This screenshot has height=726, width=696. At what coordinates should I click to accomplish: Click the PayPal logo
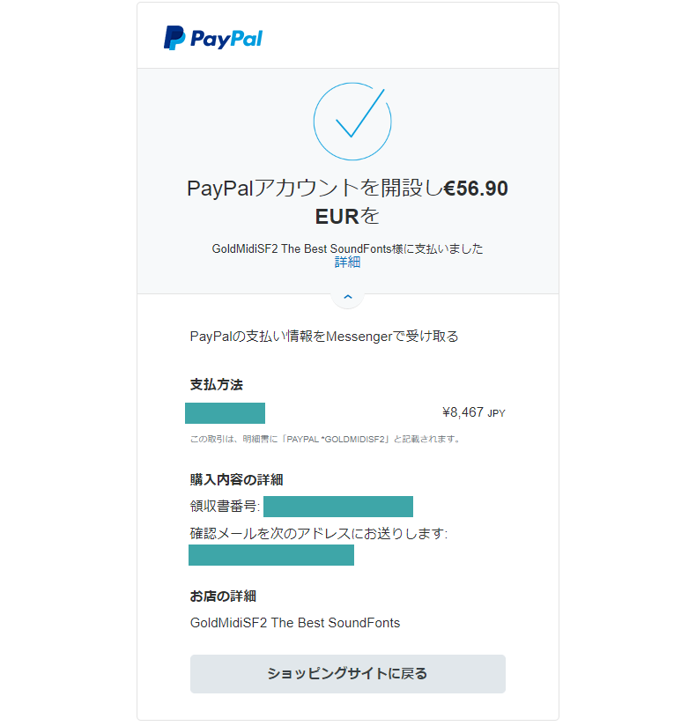[213, 38]
